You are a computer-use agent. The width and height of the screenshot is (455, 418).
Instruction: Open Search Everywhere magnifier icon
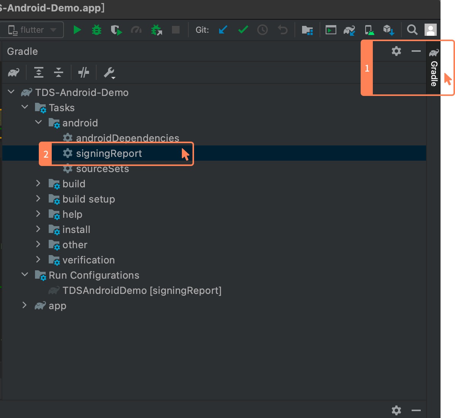coord(412,30)
